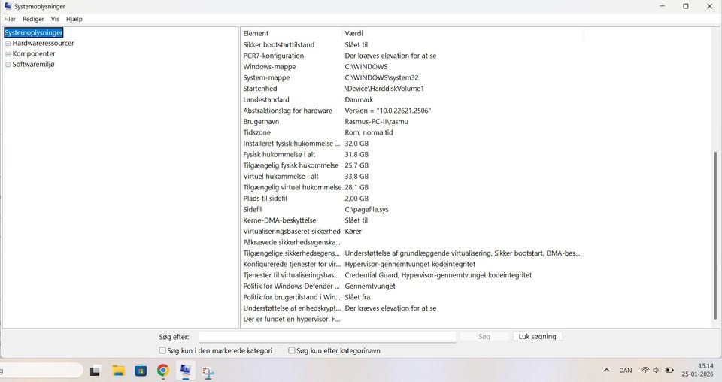The height and width of the screenshot is (382, 722).
Task: Expand the Hardwareressourcer tree node
Action: click(8, 44)
